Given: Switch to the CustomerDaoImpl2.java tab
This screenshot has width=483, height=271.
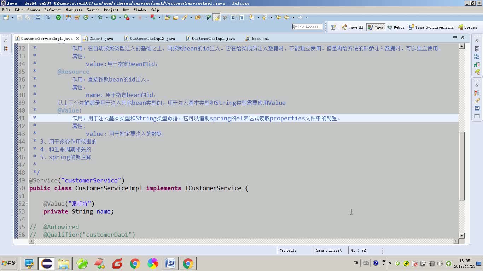Looking at the screenshot, I should point(152,38).
